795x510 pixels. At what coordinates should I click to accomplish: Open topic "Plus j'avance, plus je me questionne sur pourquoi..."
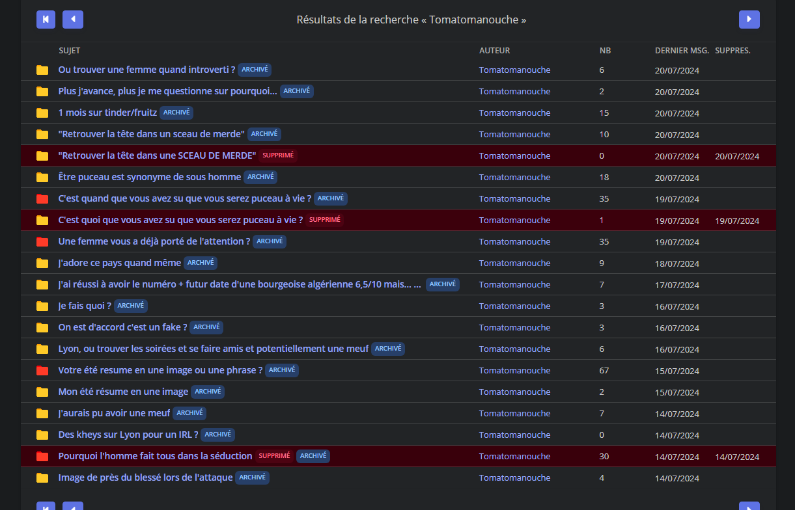[x=168, y=91]
